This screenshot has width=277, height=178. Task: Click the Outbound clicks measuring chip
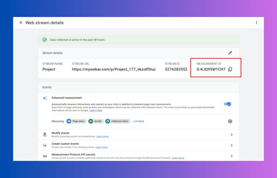[118, 121]
